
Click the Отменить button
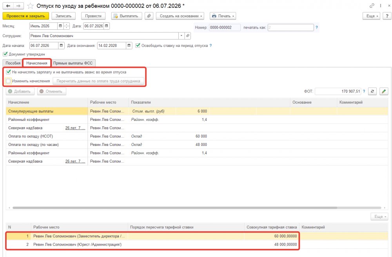coord(51,91)
